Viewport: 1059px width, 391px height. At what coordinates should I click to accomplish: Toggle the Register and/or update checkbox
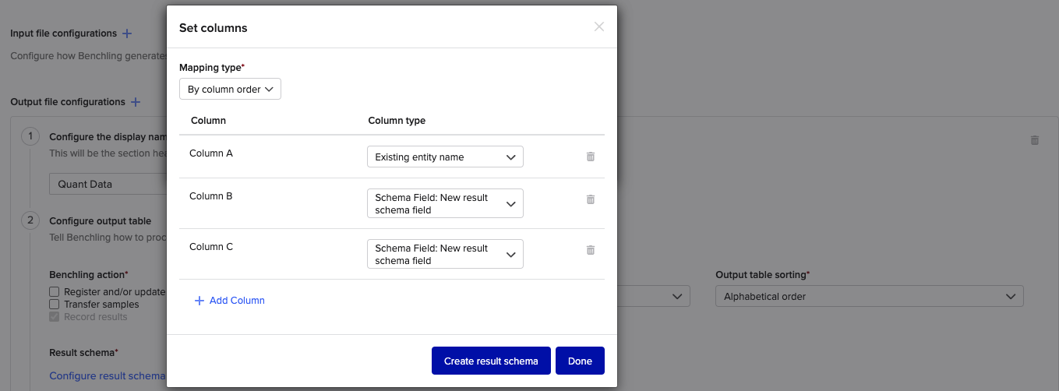[55, 292]
